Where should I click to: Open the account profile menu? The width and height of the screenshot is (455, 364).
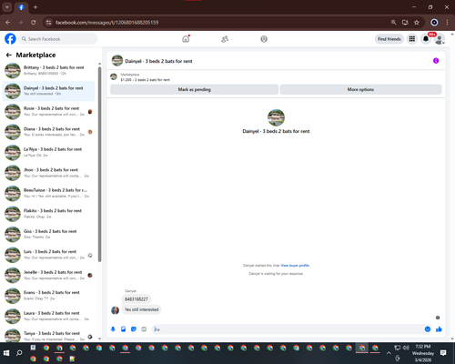[x=440, y=39]
